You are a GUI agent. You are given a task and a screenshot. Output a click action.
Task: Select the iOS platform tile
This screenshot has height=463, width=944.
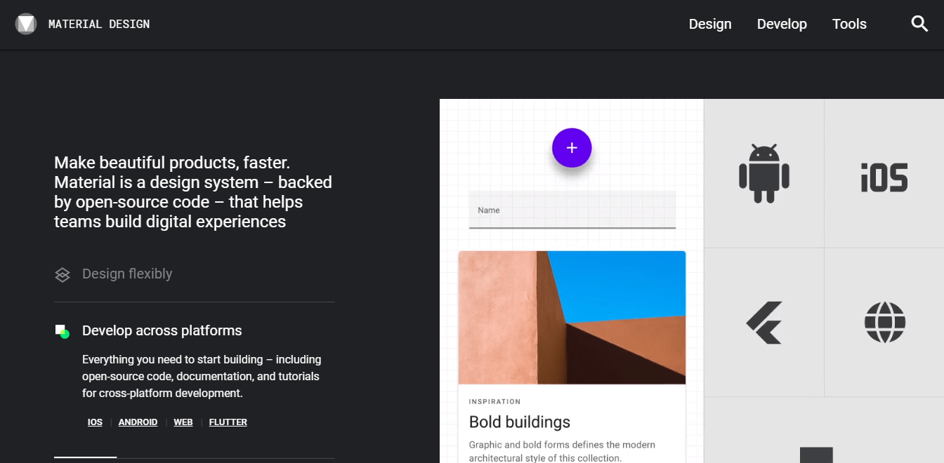pos(884,173)
